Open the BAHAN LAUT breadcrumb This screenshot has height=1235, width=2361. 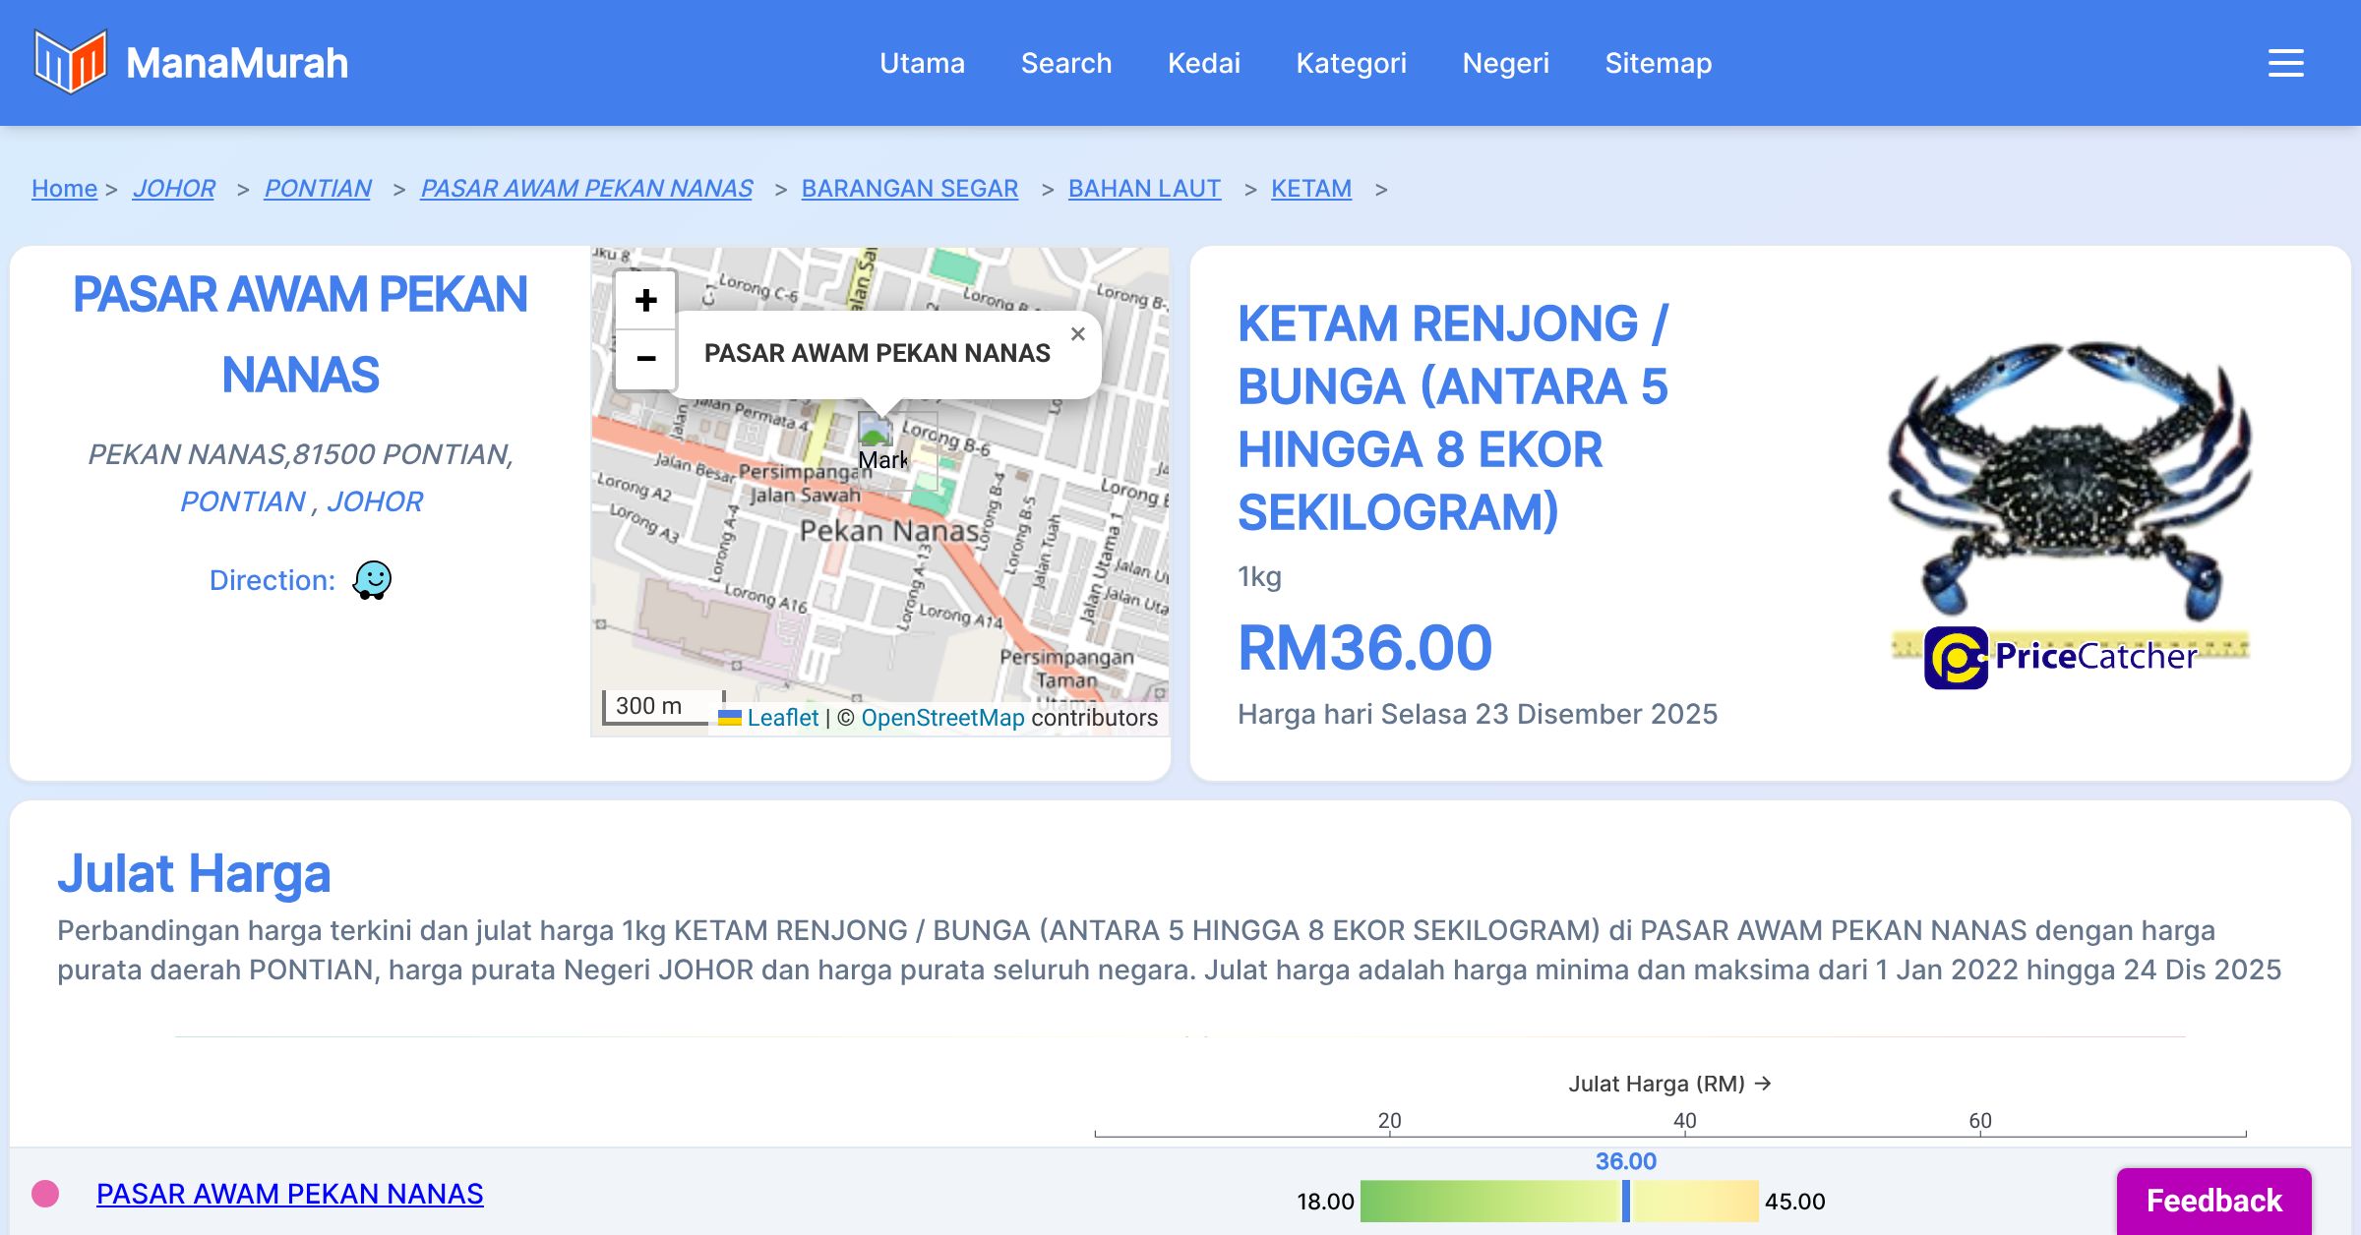coord(1144,188)
